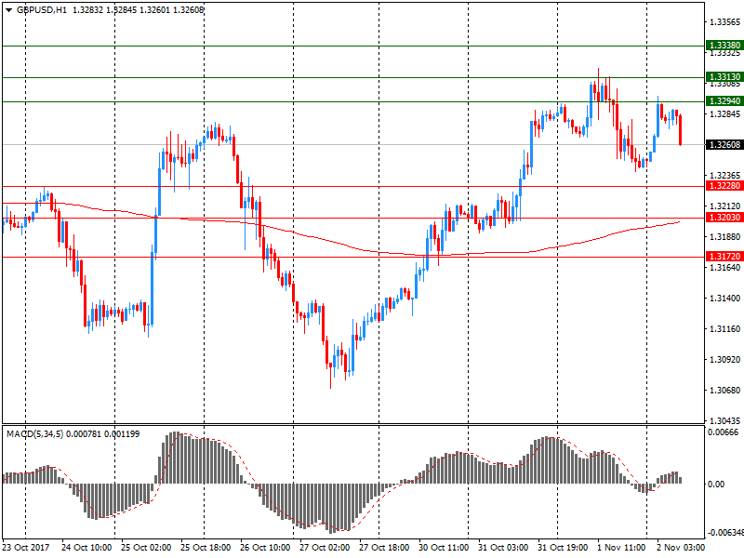Image resolution: width=744 pixels, height=558 pixels.
Task: Select the price scale value 1.31400
Action: pyautogui.click(x=725, y=298)
